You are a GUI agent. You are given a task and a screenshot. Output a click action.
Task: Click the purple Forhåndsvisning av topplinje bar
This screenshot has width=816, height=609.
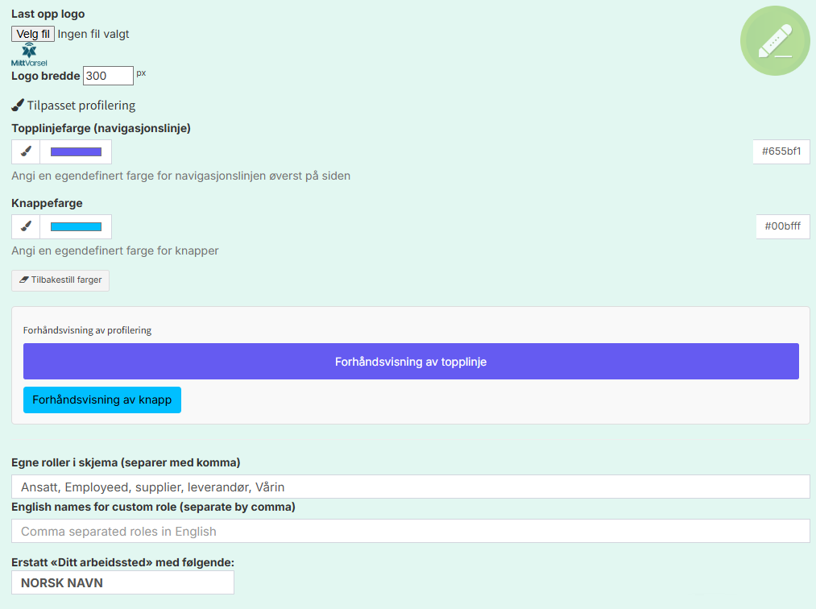411,362
